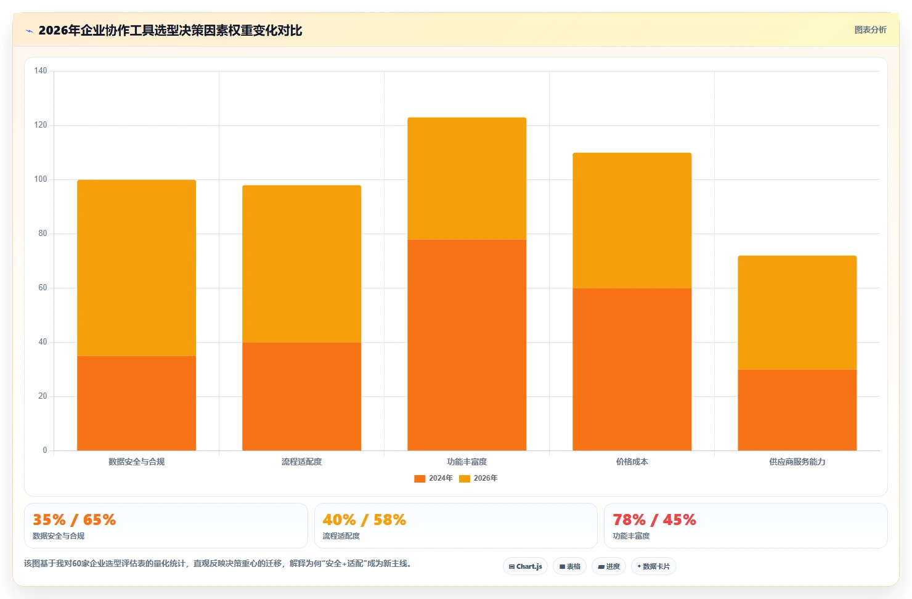Click the 2026年 segment of 供应商服务能力 bar

797,312
